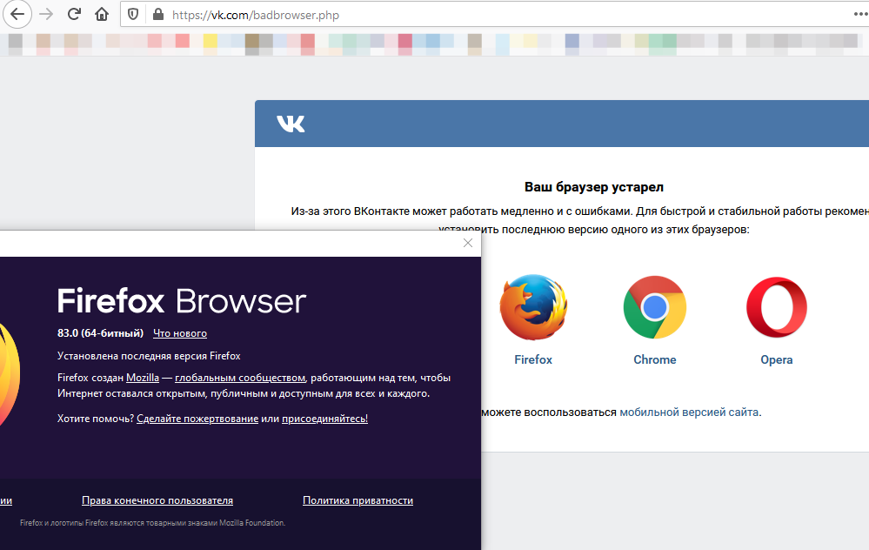Image resolution: width=869 pixels, height=550 pixels.
Task: Click 'Установлена последняя версия Firefox' status
Action: [x=149, y=356]
